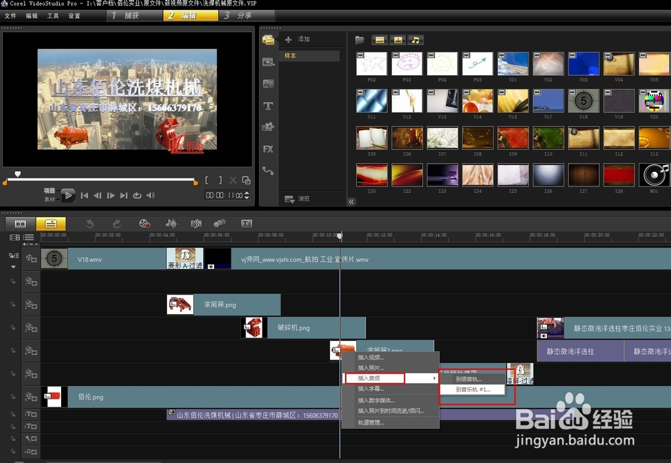This screenshot has width=671, height=463.
Task: Click the Record/Capture option reel icon
Action: pos(144,223)
